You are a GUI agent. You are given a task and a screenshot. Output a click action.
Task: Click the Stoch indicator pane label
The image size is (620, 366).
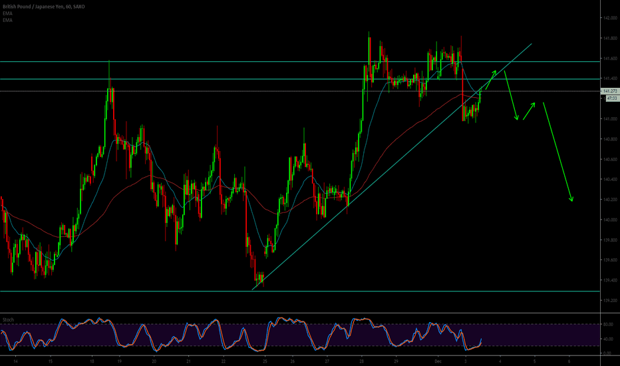point(8,319)
